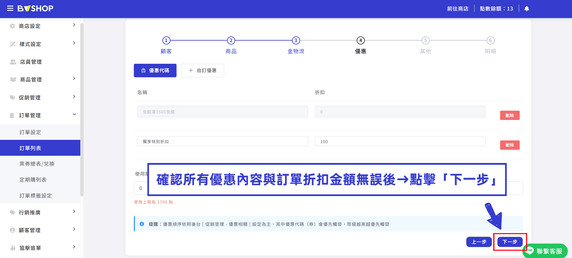Viewport: 572px width, 258px height.
Task: Collapse the 訂單管理 menu chevron
Action: pyautogui.click(x=74, y=114)
